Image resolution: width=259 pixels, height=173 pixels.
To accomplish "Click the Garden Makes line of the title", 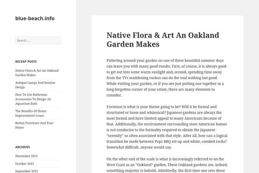I will (x=133, y=44).
